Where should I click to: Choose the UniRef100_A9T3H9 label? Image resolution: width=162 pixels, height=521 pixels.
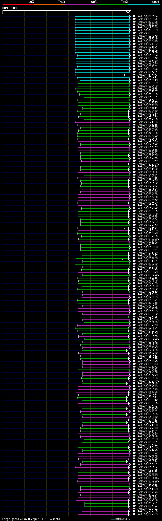point(145,83)
